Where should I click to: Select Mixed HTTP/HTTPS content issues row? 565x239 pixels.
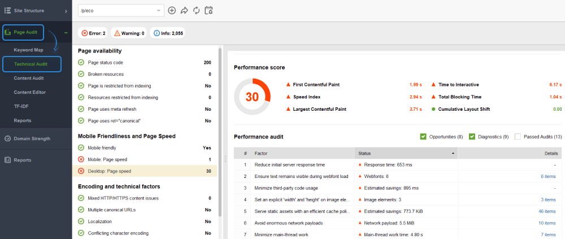pos(145,198)
